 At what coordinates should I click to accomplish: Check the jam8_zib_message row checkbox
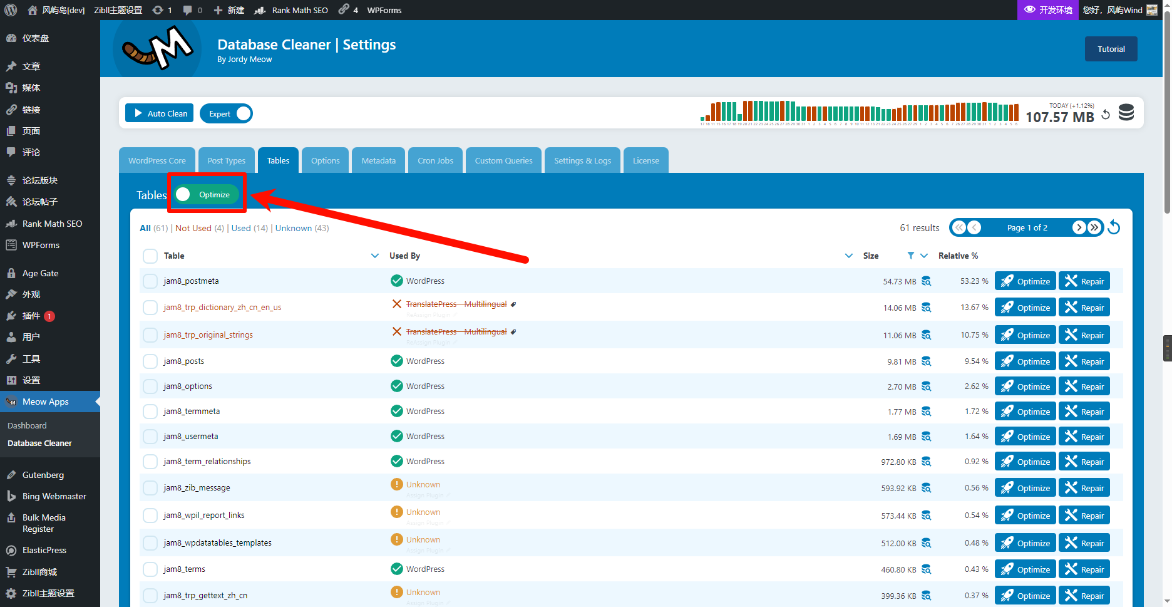click(x=150, y=487)
